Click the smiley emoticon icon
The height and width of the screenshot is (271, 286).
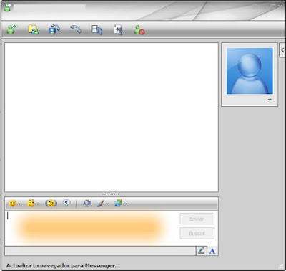(x=13, y=204)
